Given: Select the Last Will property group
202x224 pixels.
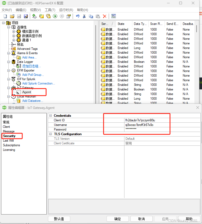Looking at the screenshot, I should pyautogui.click(x=8, y=141).
